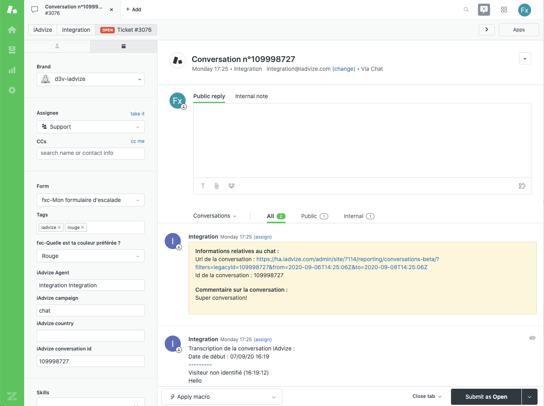
Task: Add a new ticket tab
Action: 133,10
